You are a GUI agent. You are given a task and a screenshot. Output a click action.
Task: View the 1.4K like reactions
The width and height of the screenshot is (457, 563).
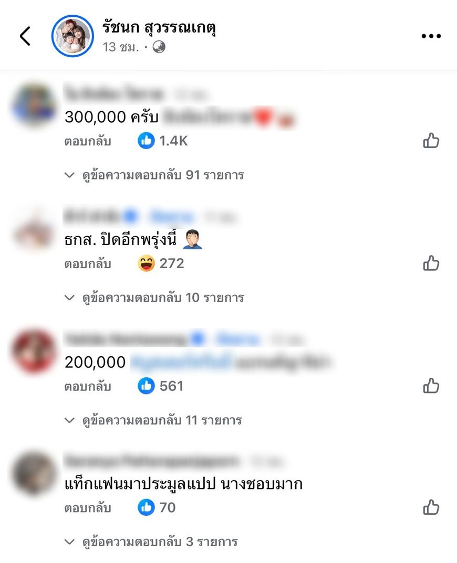point(162,141)
